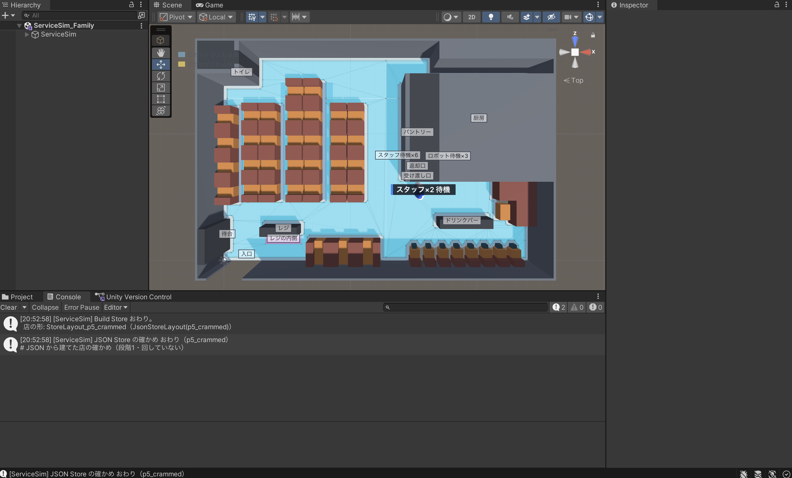792x478 pixels.
Task: Toggle info message count filter in Console
Action: [x=559, y=307]
